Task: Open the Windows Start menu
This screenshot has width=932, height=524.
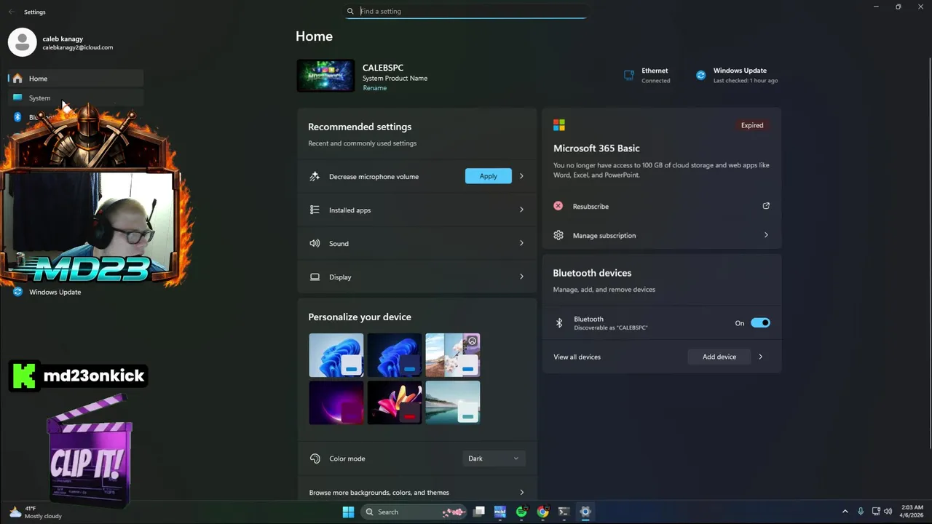Action: [x=348, y=512]
